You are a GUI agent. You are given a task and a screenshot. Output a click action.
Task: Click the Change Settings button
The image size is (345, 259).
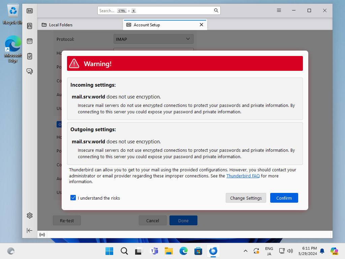(246, 198)
